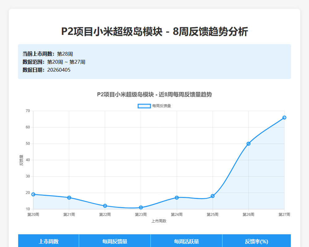
Task: Click x-axis label 第27周
Action: [284, 215]
